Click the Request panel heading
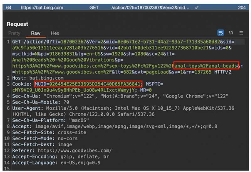251x172 pixels. 17,24
